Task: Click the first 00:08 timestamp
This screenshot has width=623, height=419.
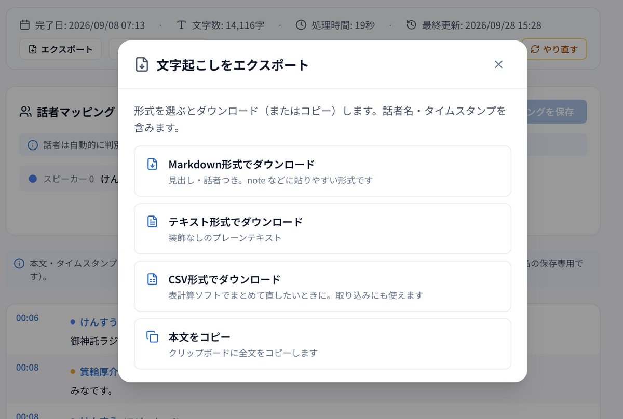Action: [27, 367]
